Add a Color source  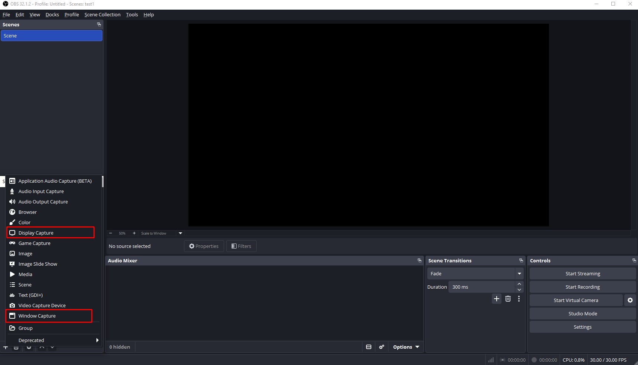tap(53, 222)
